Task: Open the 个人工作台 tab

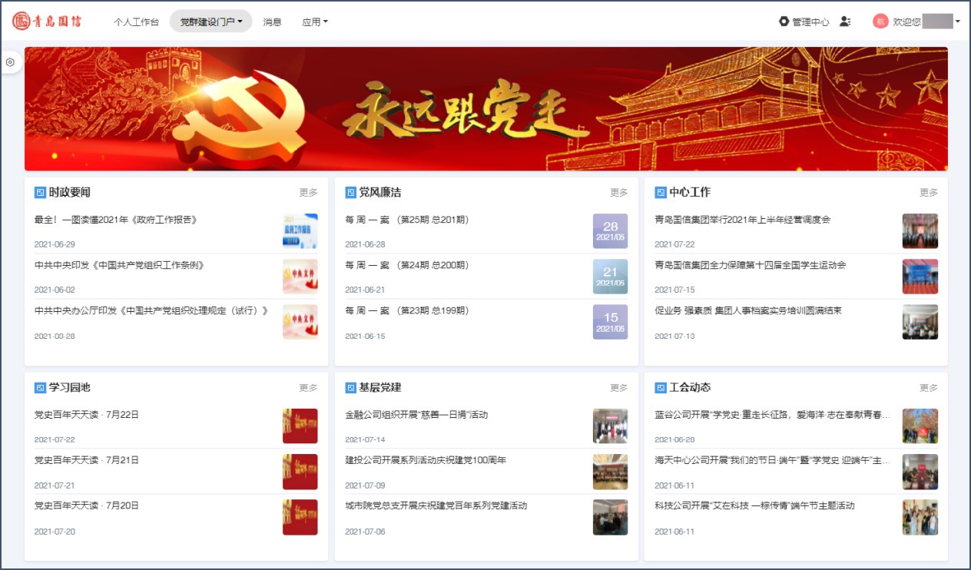Action: click(136, 22)
